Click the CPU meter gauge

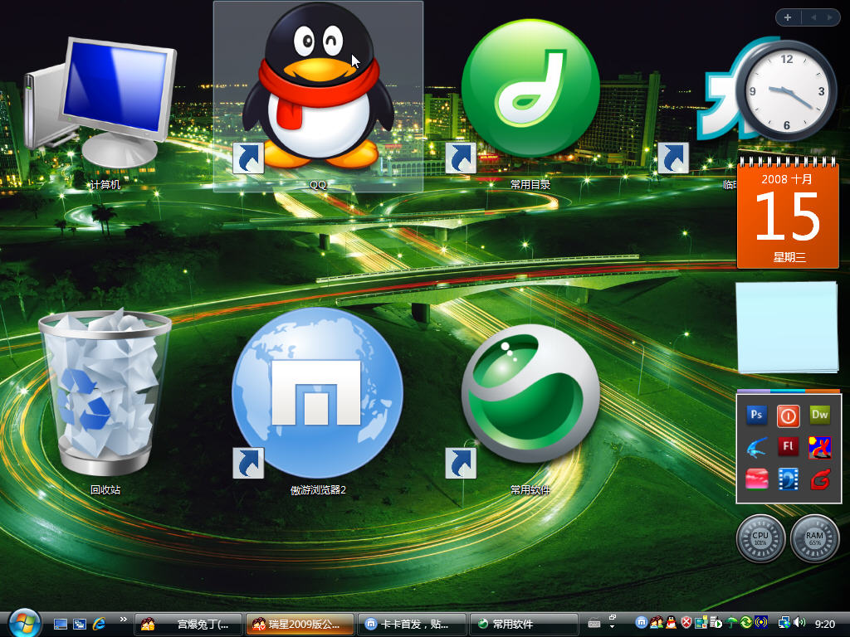pyautogui.click(x=760, y=538)
